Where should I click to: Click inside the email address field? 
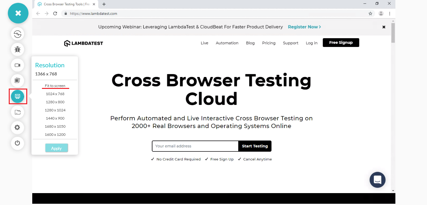(194, 146)
